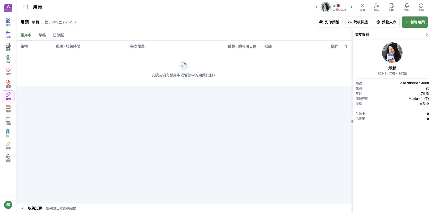This screenshot has height=213, width=432.
Task: Collapse the 院友資料 panel chevron
Action: click(427, 35)
